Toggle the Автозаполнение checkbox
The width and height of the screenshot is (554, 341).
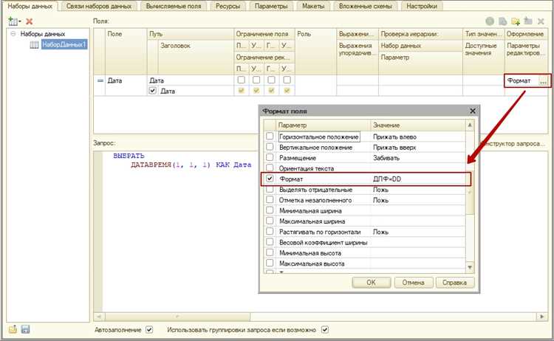click(149, 329)
